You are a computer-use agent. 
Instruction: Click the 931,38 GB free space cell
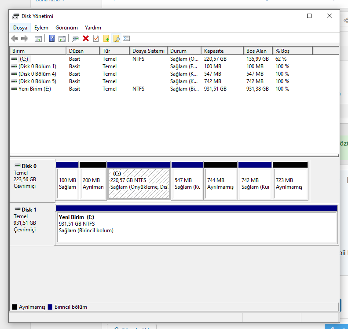(257, 89)
